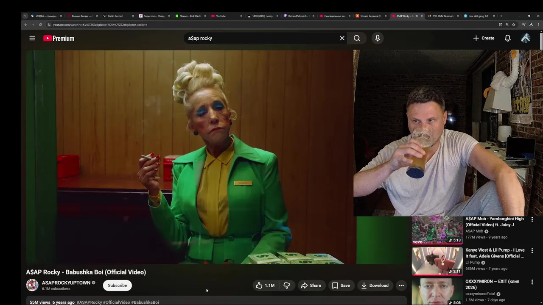Open the account avatar menu
The height and width of the screenshot is (305, 543).
click(x=525, y=38)
